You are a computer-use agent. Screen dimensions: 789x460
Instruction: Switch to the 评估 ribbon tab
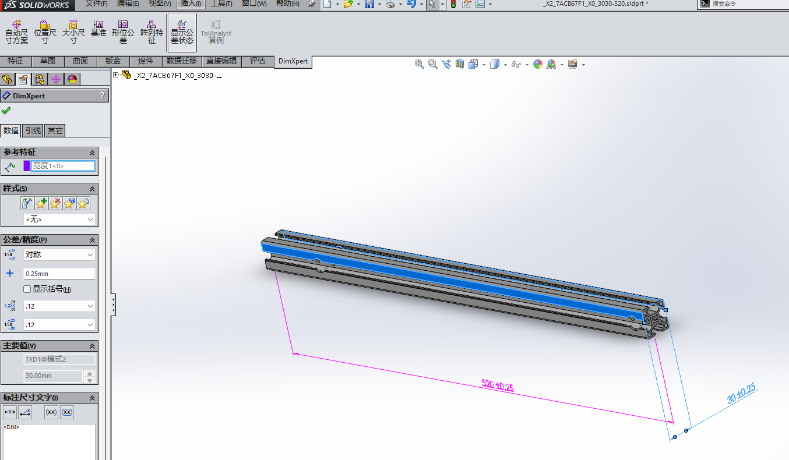pos(258,61)
